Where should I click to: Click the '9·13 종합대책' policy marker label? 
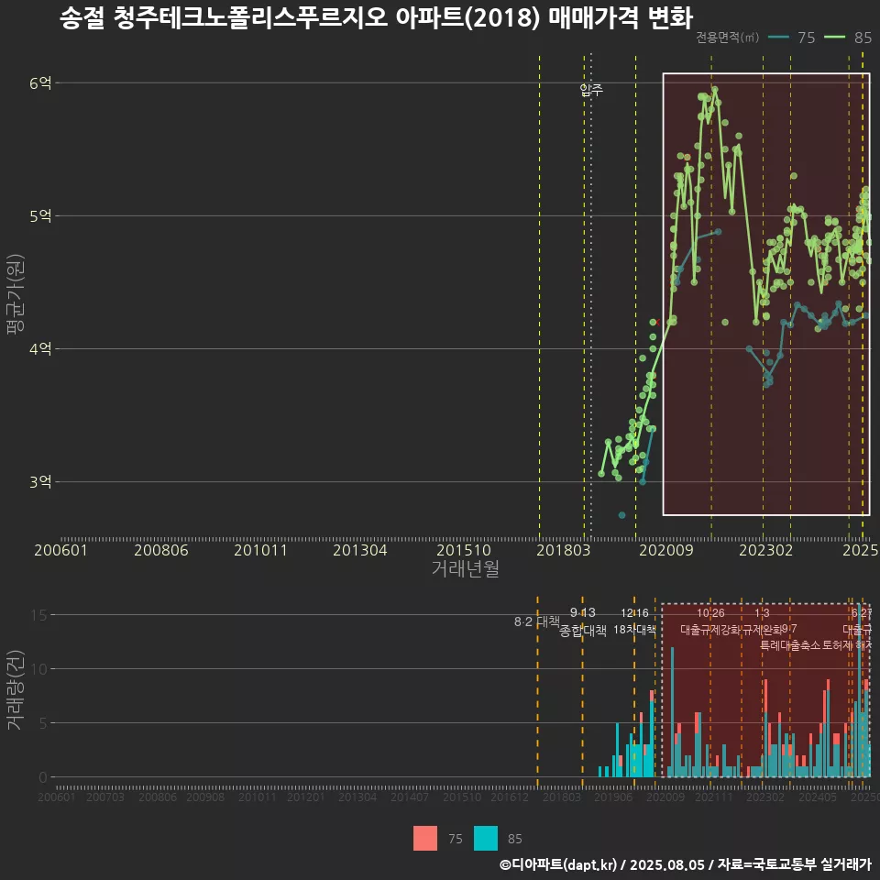[583, 621]
